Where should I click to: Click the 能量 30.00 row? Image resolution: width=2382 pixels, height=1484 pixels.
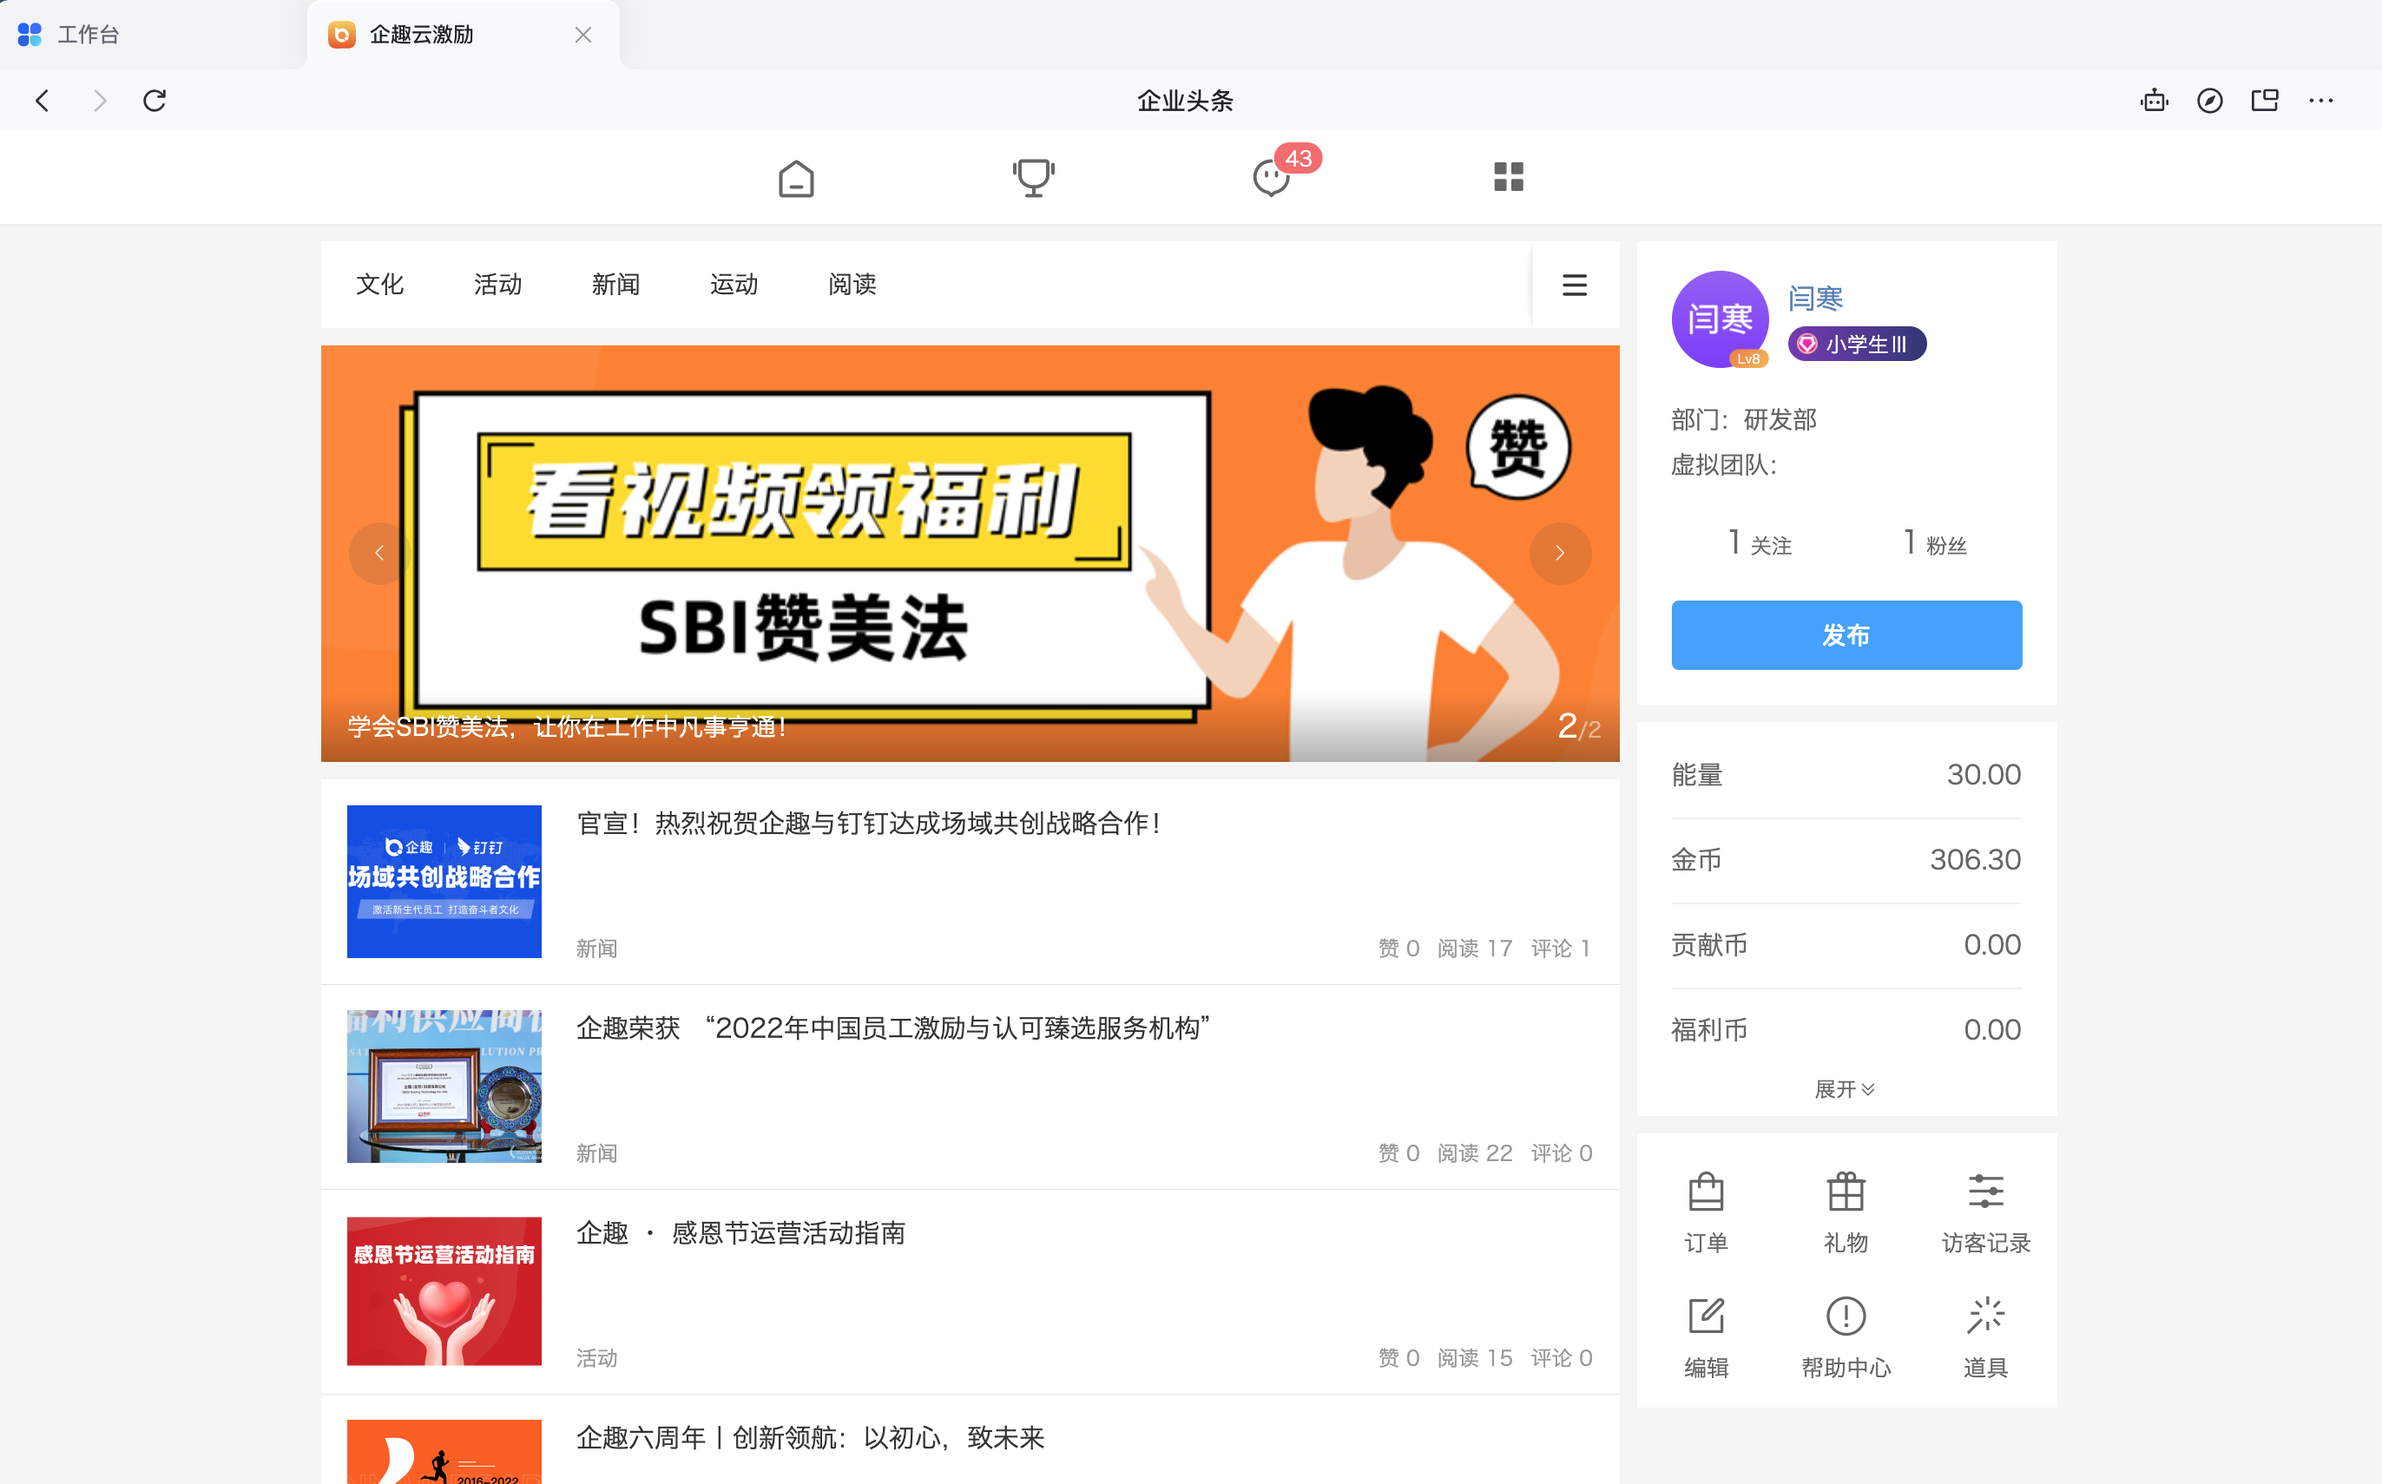[x=1846, y=775]
